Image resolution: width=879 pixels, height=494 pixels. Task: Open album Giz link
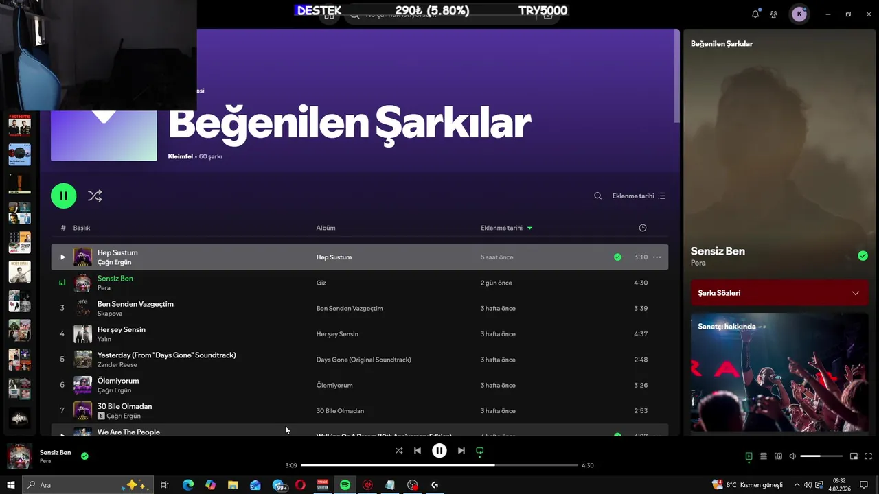click(321, 283)
